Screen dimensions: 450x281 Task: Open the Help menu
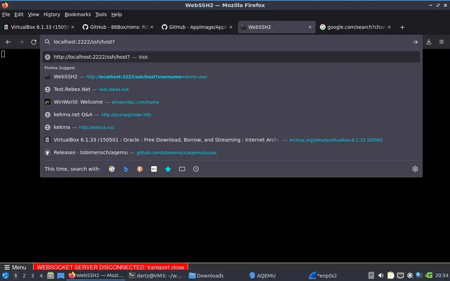coord(117,14)
